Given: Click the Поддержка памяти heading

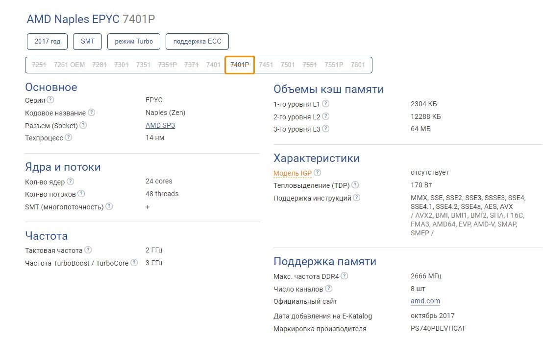Looking at the screenshot, I should pyautogui.click(x=325, y=262).
